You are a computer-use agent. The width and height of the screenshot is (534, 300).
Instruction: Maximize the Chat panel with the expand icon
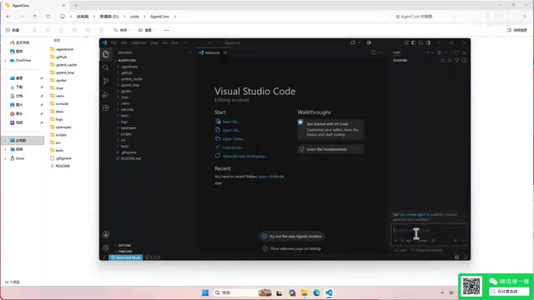456,52
